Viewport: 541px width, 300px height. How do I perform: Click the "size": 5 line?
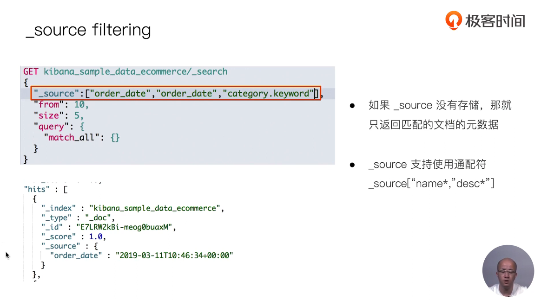pyautogui.click(x=58, y=115)
